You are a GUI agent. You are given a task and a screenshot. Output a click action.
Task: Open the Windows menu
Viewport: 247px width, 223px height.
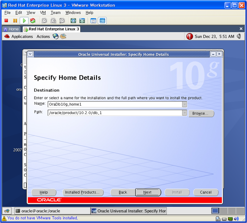pos(73,13)
